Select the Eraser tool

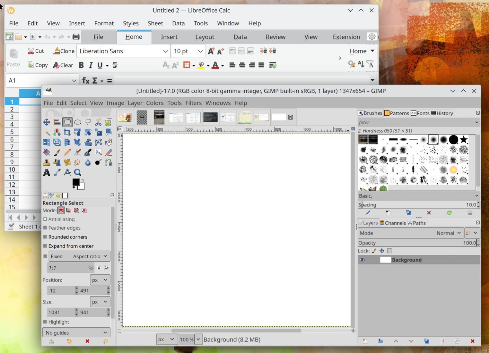click(108, 152)
